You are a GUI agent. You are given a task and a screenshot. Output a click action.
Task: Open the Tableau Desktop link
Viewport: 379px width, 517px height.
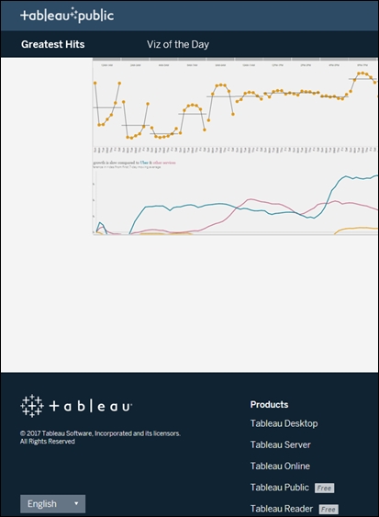pos(284,423)
